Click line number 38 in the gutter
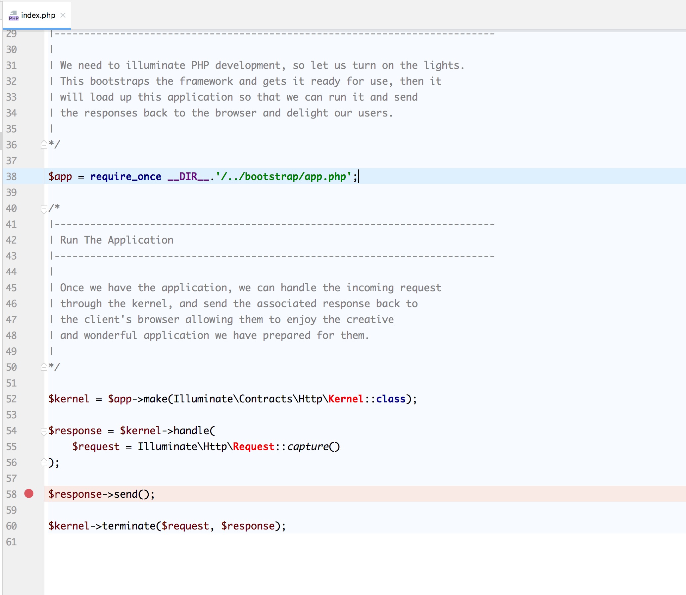 coord(11,176)
